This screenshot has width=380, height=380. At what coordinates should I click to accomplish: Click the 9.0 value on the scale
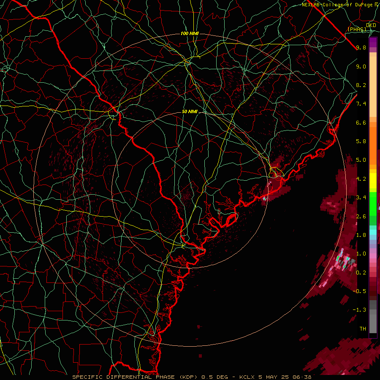pyautogui.click(x=361, y=67)
